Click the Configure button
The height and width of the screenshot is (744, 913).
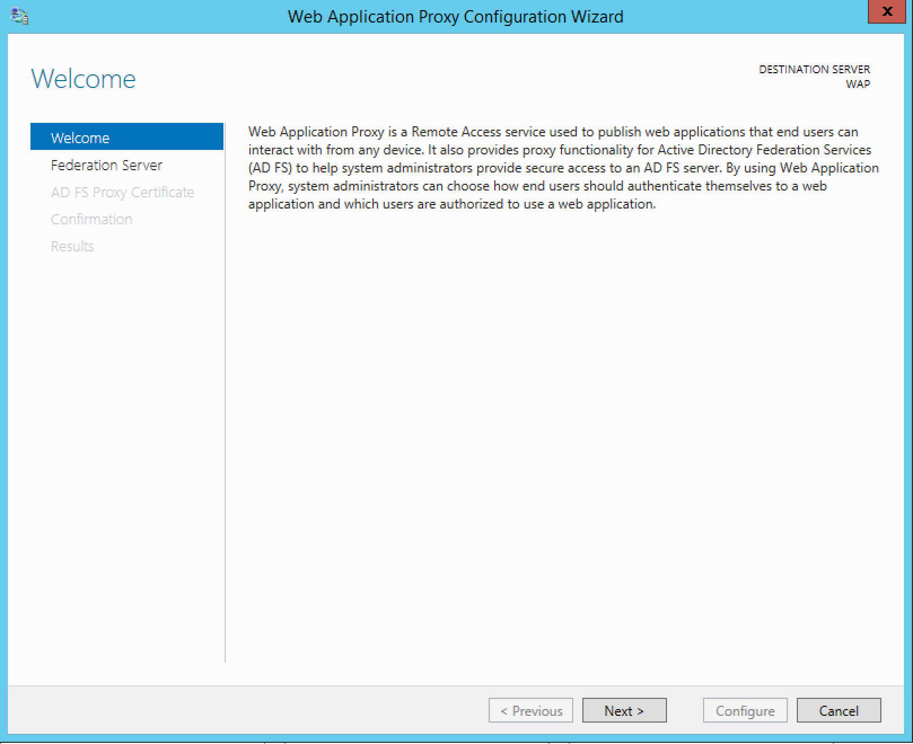pyautogui.click(x=745, y=710)
